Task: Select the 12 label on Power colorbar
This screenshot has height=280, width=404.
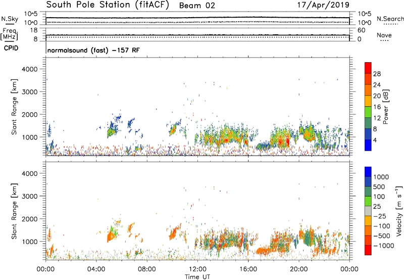Action: [x=377, y=118]
